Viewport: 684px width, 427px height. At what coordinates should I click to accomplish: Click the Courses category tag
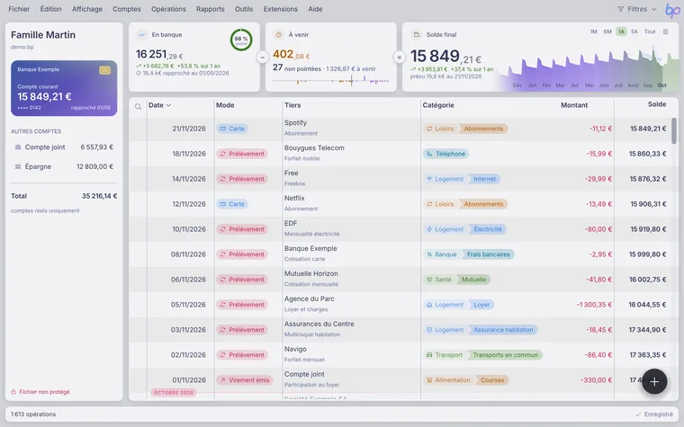tap(492, 380)
